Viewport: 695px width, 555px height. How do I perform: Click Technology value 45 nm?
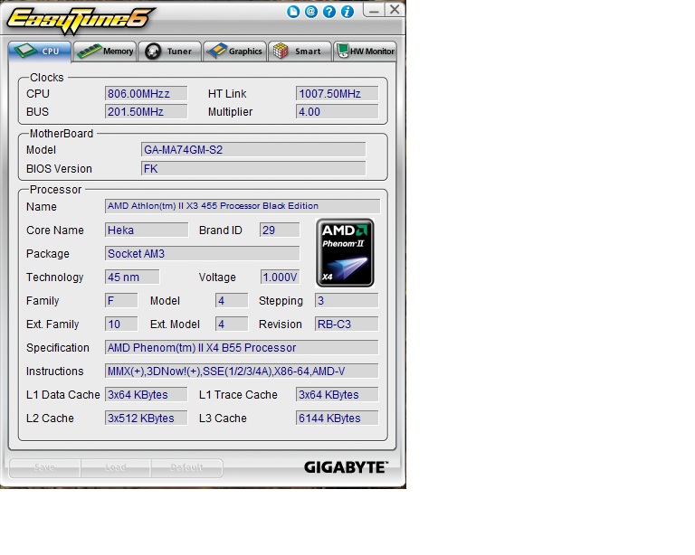[132, 277]
